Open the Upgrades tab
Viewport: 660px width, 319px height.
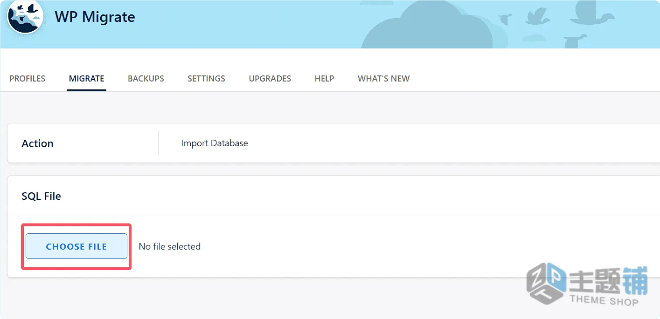[x=270, y=79]
